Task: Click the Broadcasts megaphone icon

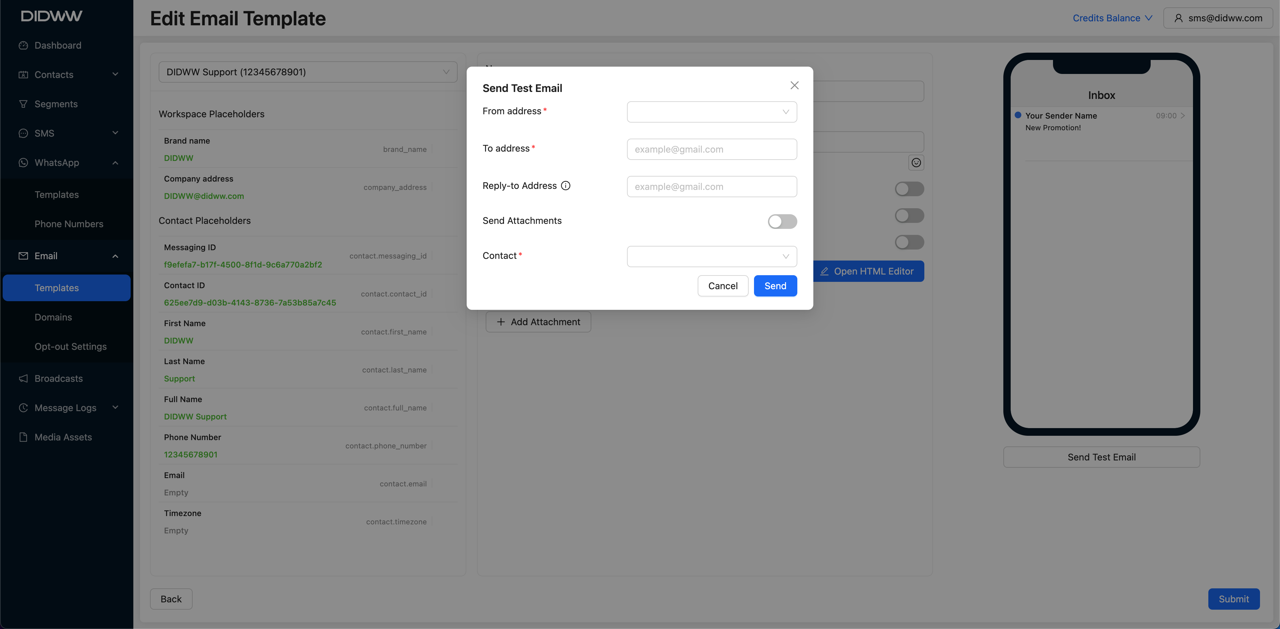Action: tap(23, 378)
